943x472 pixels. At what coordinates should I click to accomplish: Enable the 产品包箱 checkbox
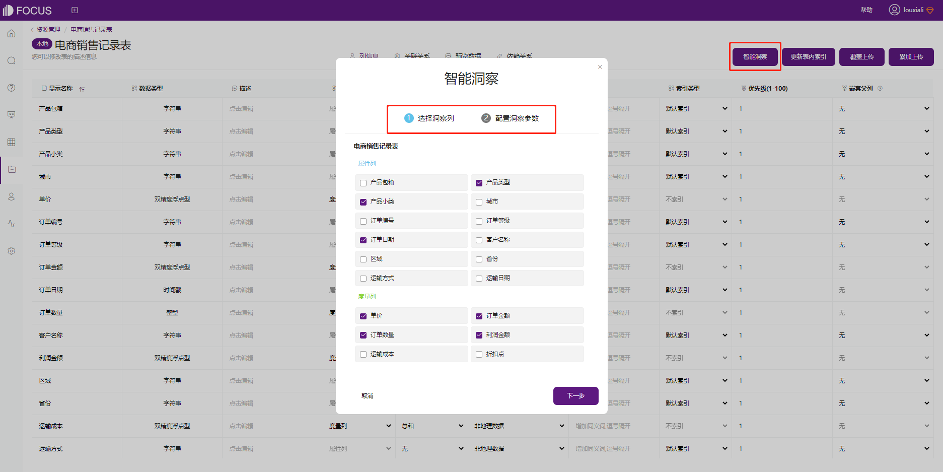363,182
